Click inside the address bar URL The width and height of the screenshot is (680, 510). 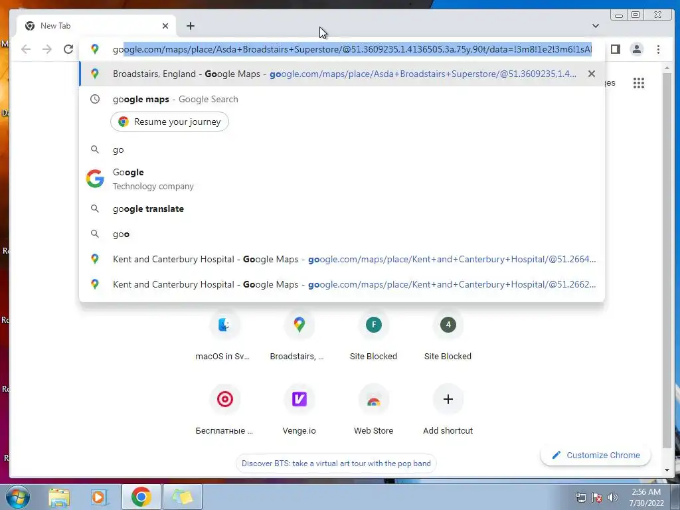click(352, 49)
